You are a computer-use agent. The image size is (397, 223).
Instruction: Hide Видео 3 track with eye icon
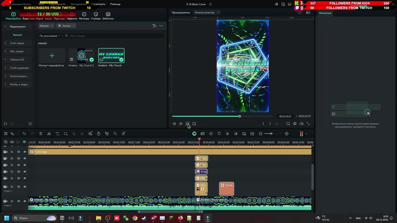click(x=25, y=187)
